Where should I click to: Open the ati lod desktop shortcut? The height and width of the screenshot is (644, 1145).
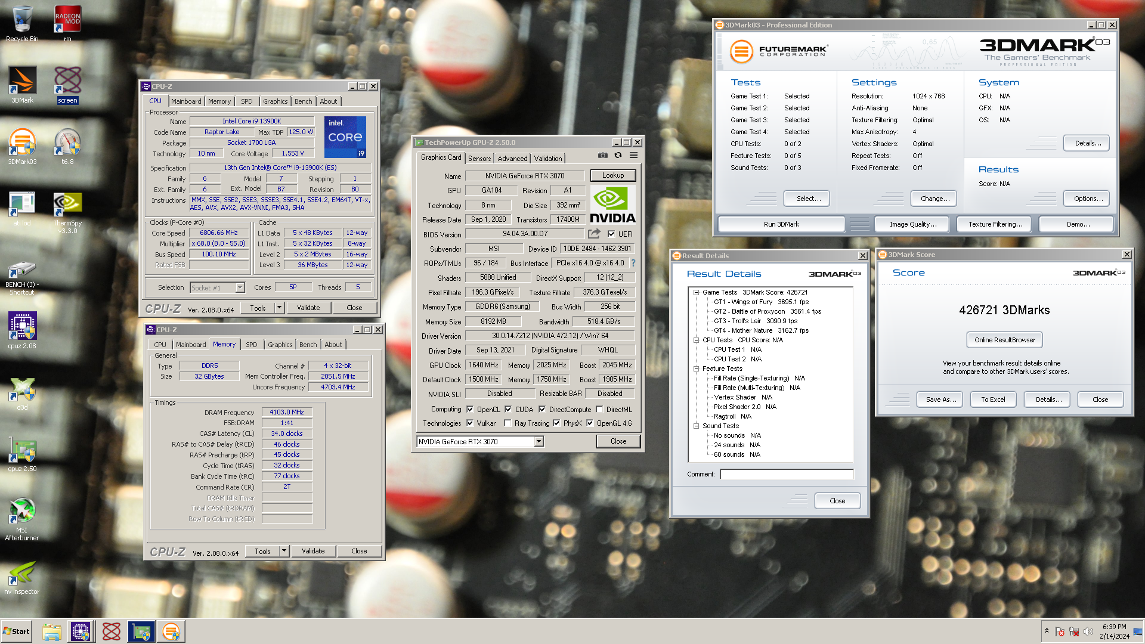pos(22,208)
